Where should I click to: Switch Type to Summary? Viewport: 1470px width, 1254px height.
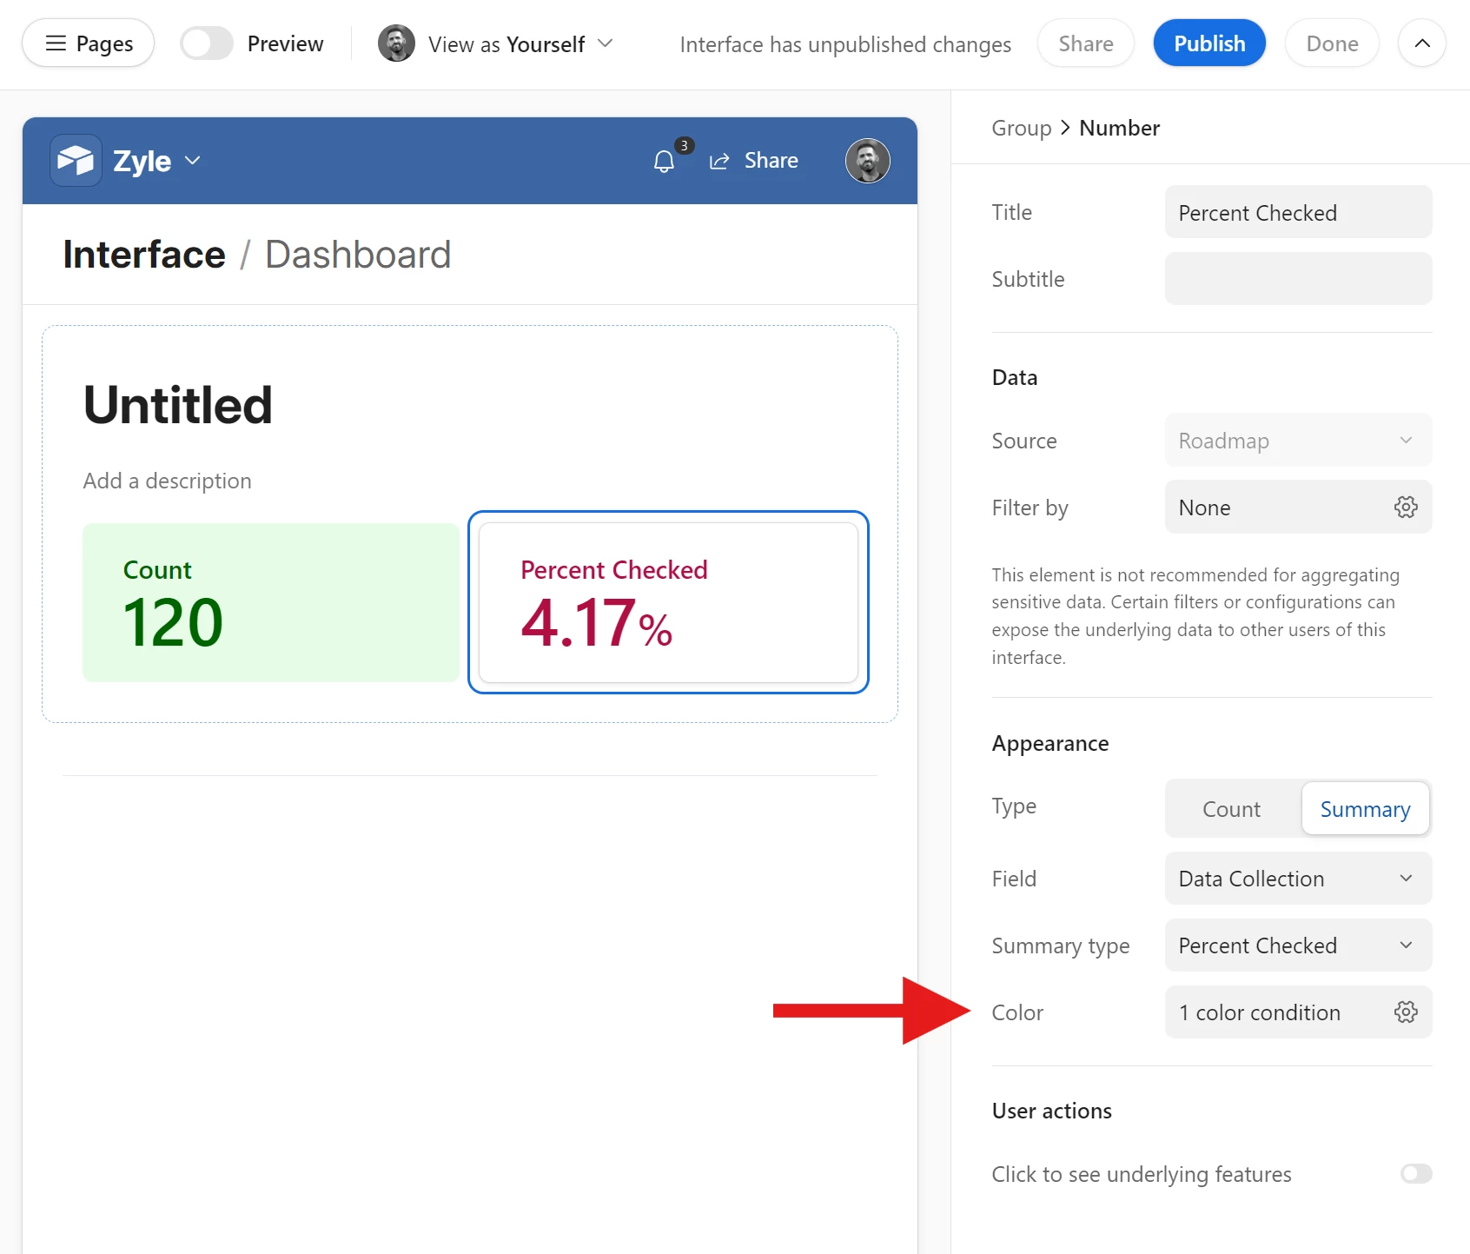(1365, 809)
